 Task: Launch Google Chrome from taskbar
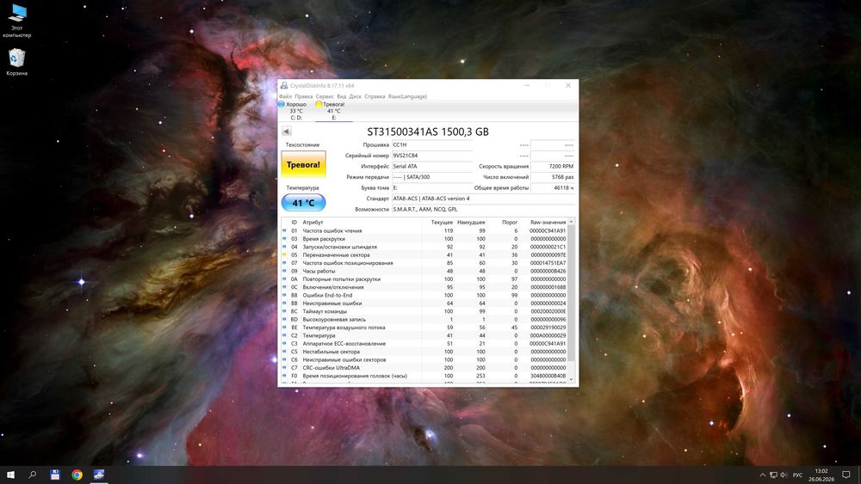coord(77,475)
